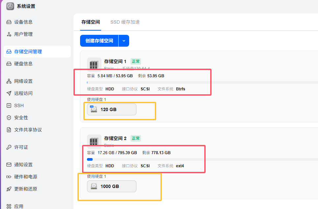Open the Update and Restore (更新和还原) menu item
The image size is (318, 209).
tap(37, 189)
